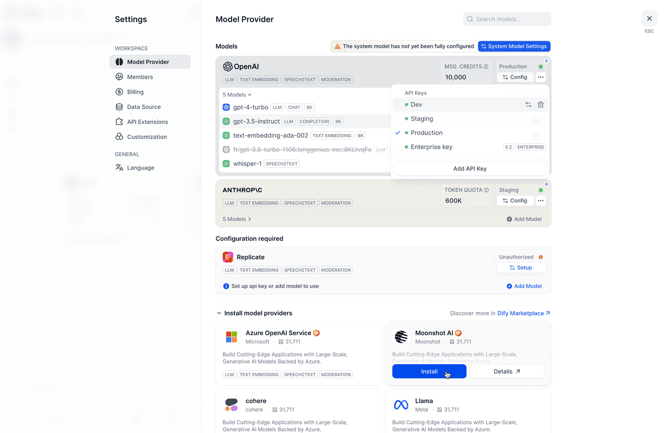
Task: Click the Moonshot AI provider logo
Action: tap(401, 337)
